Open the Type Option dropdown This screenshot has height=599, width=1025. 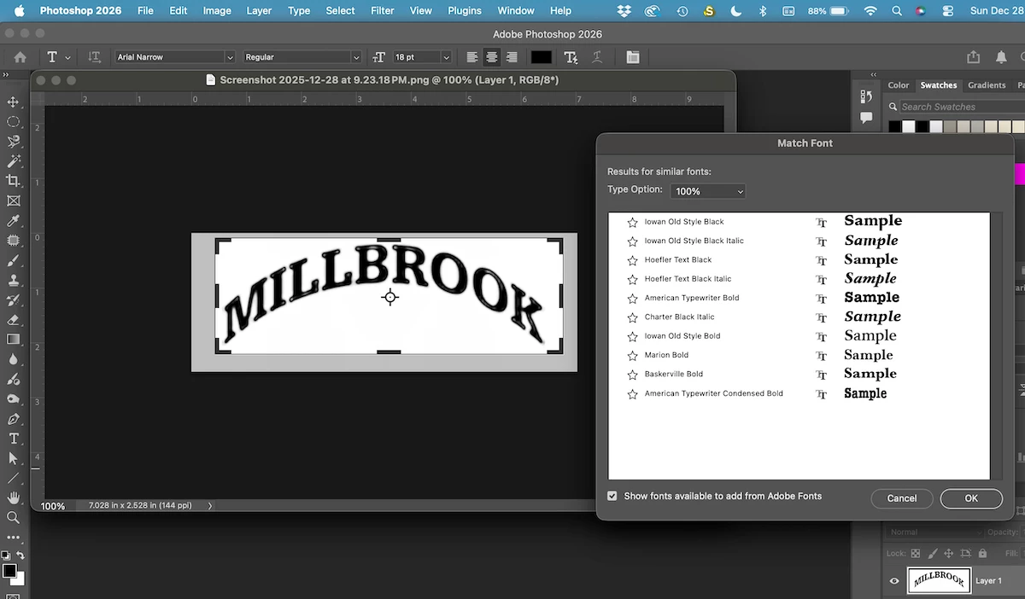tap(708, 191)
